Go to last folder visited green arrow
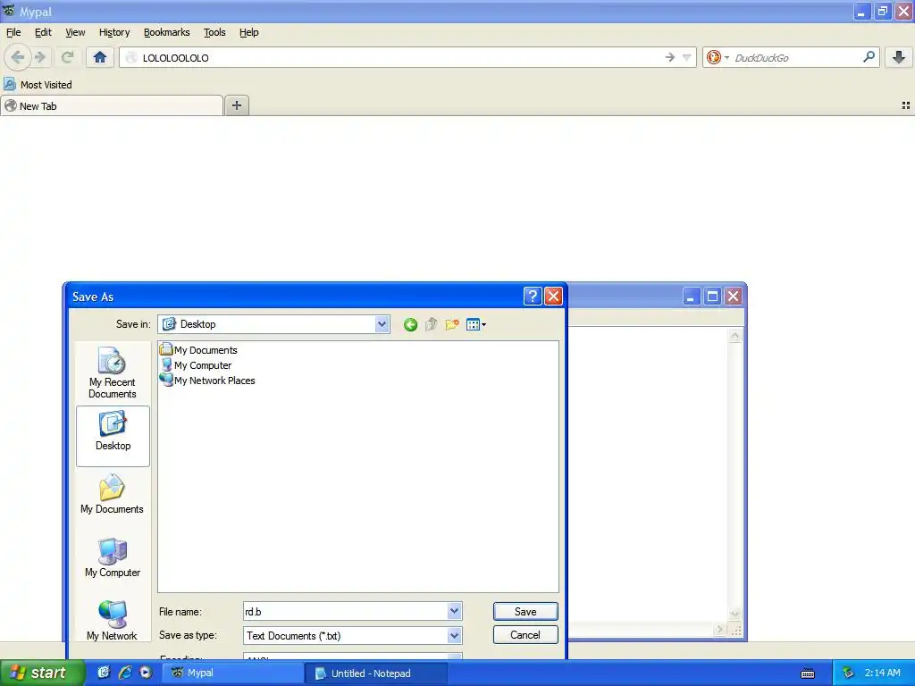Image resolution: width=915 pixels, height=686 pixels. coord(410,325)
